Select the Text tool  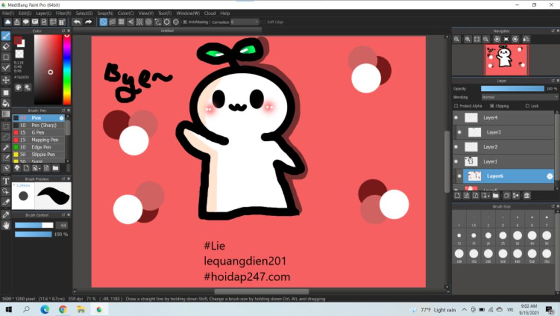5,181
